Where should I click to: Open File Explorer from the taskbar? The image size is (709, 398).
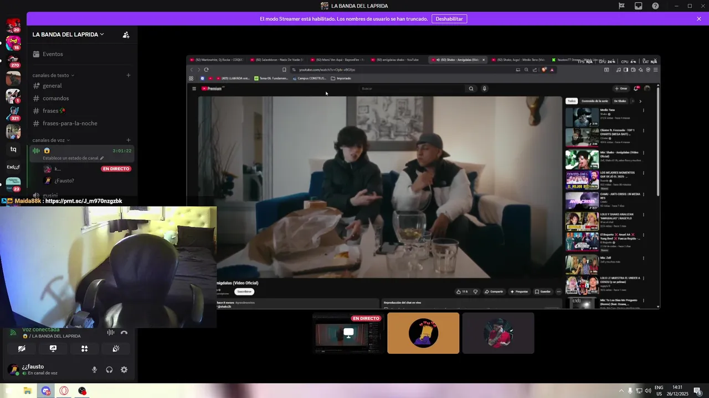pyautogui.click(x=27, y=391)
